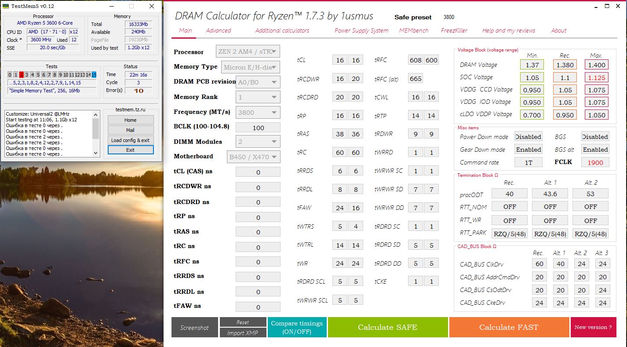Click the Clock value 3600 MHz
Screen dimensions: 627x347
41,40
